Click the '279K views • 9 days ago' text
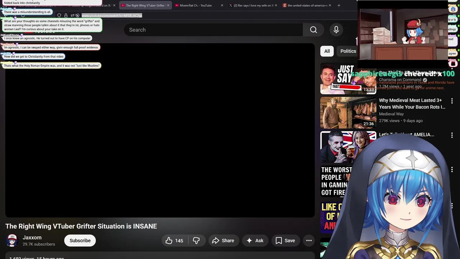This screenshot has height=259, width=460. pos(401,121)
